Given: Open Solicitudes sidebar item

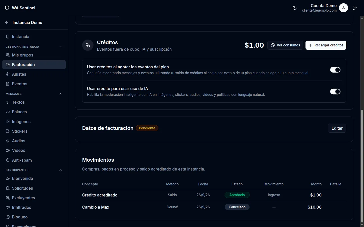Looking at the screenshot, I should (34, 188).
